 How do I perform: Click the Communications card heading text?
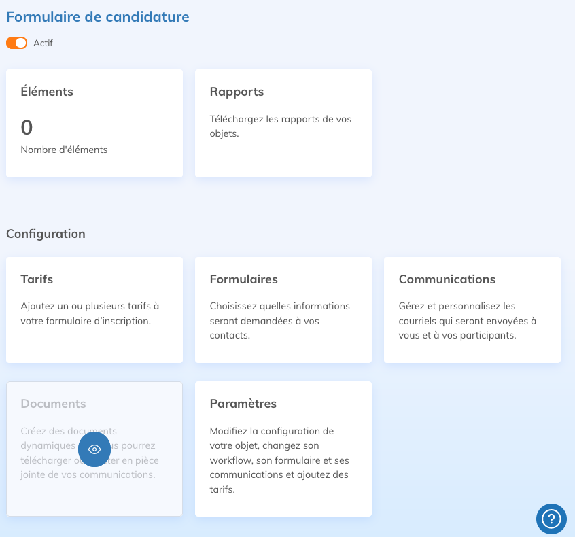tap(447, 279)
